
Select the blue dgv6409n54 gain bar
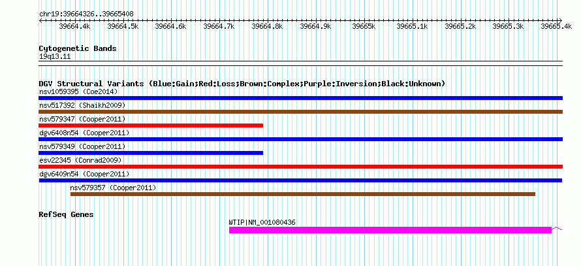300,180
